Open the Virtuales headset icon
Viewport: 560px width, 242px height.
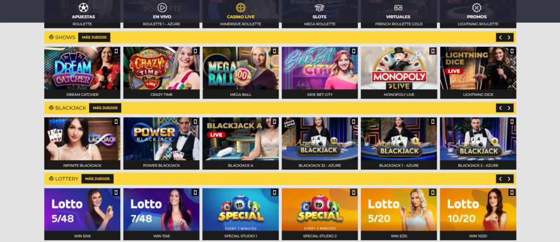(398, 8)
